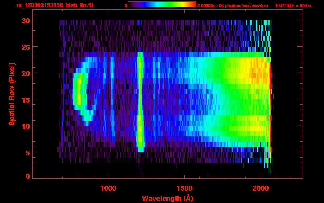The height and width of the screenshot is (203, 324).
Task: Click the file name ra_150302153556_hisb_lin.fit
Action: point(54,5)
